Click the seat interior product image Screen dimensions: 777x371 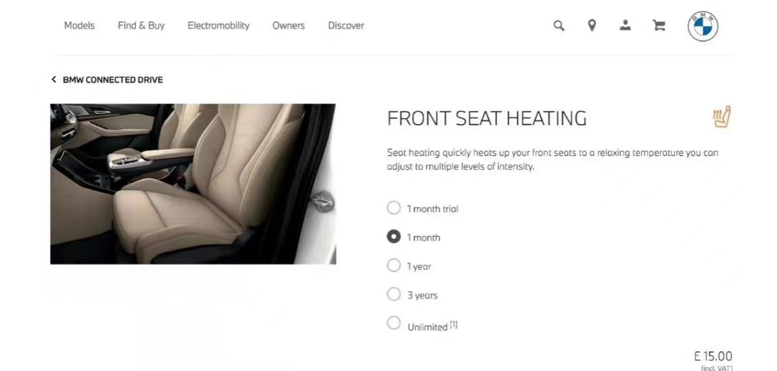[x=193, y=184]
